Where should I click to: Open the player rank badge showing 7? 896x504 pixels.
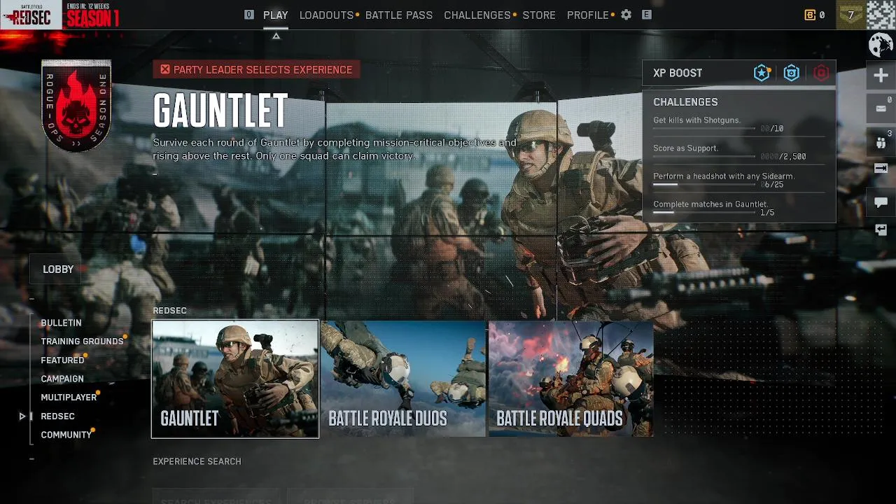[851, 15]
